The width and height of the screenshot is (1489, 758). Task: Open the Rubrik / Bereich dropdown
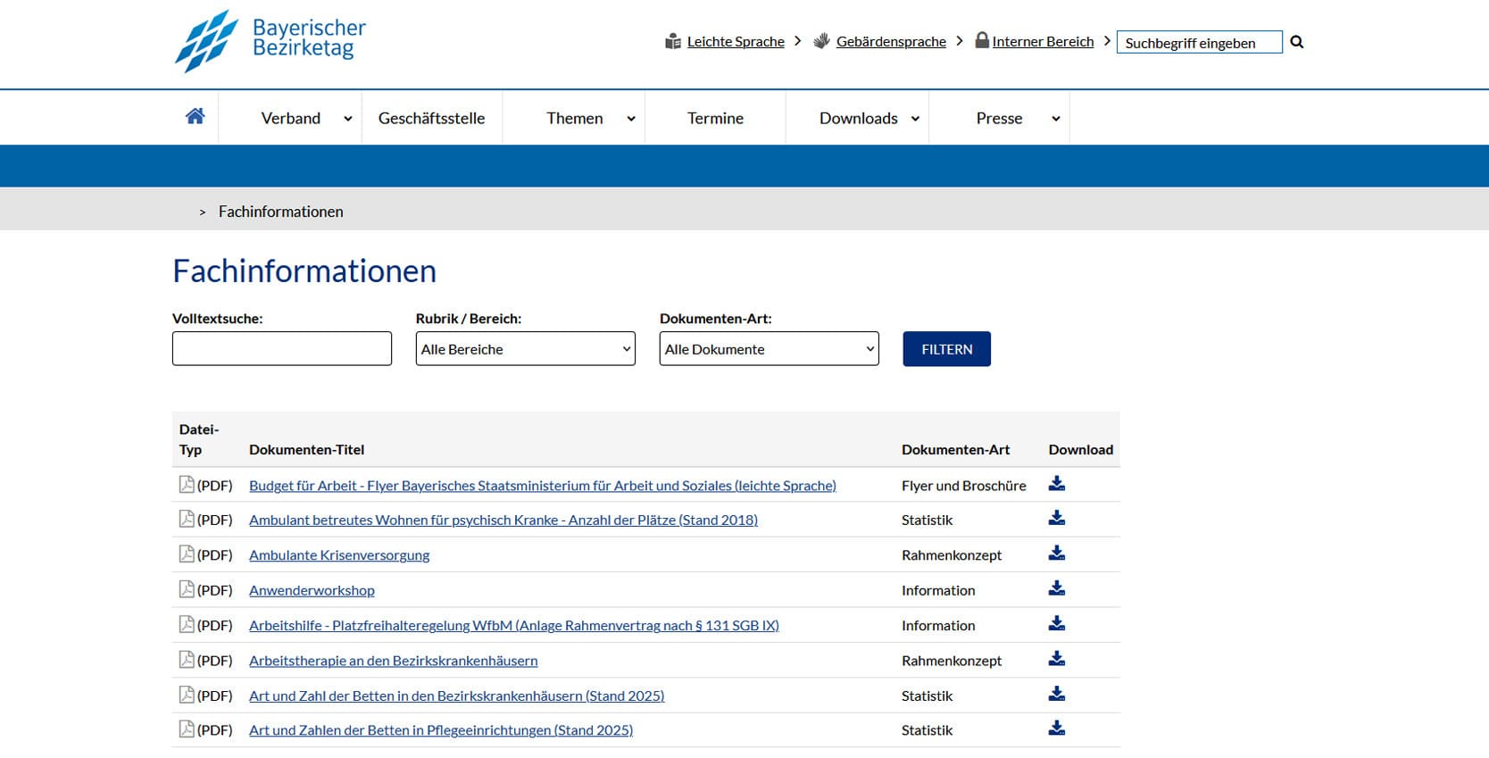click(x=525, y=349)
